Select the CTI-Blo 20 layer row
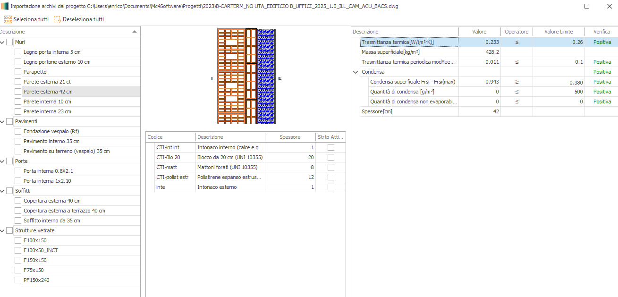618x297 pixels. tap(168, 157)
